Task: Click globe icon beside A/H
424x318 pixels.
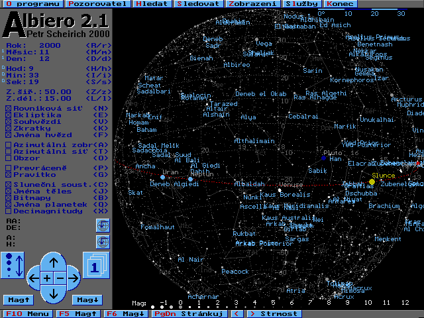Action: (x=103, y=242)
